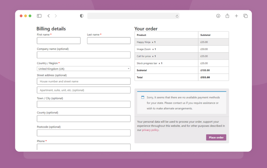
Task: Show tab overview icon
Action: (245, 16)
